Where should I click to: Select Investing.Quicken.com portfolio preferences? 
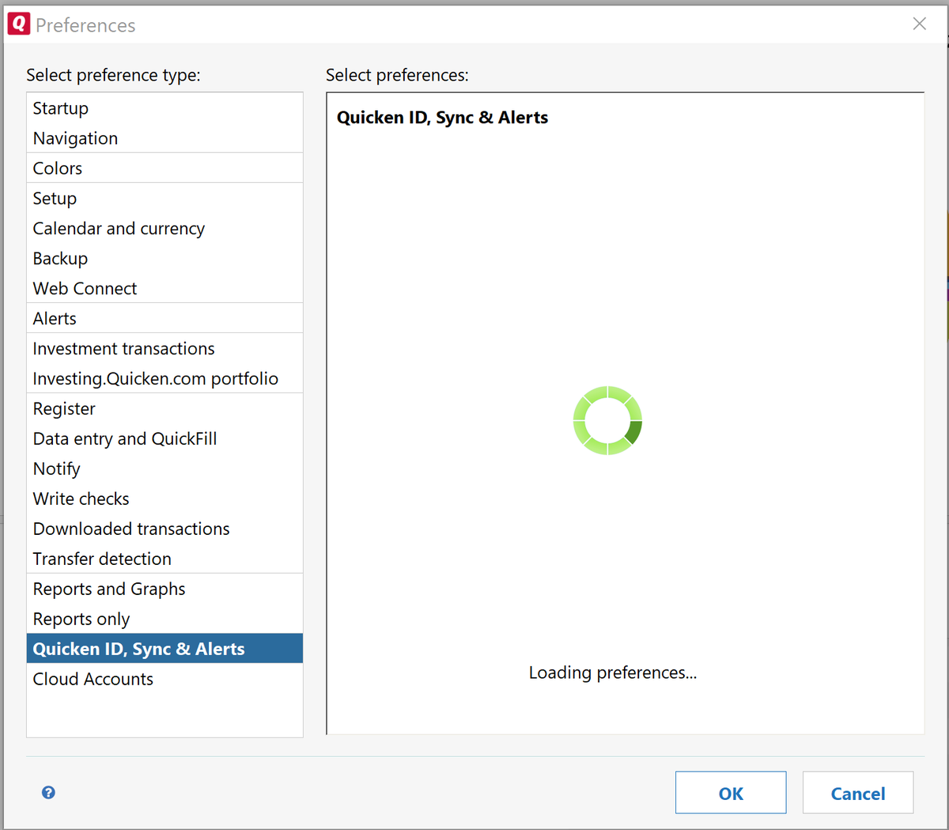click(164, 379)
